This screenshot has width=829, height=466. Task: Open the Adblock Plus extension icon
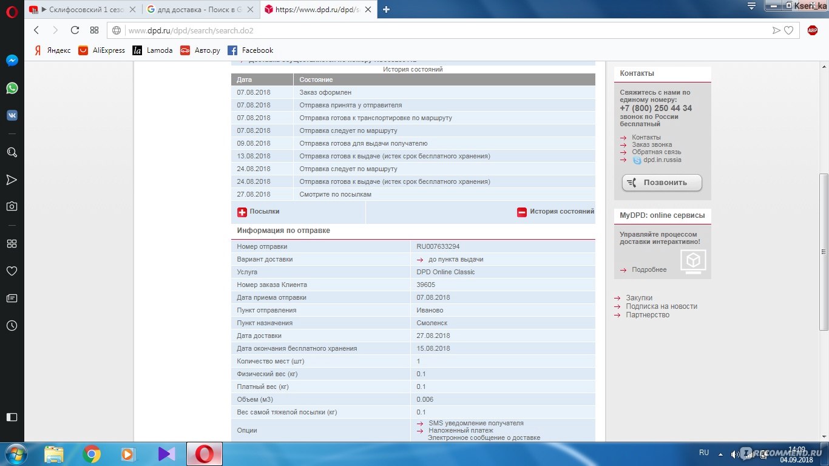813,30
